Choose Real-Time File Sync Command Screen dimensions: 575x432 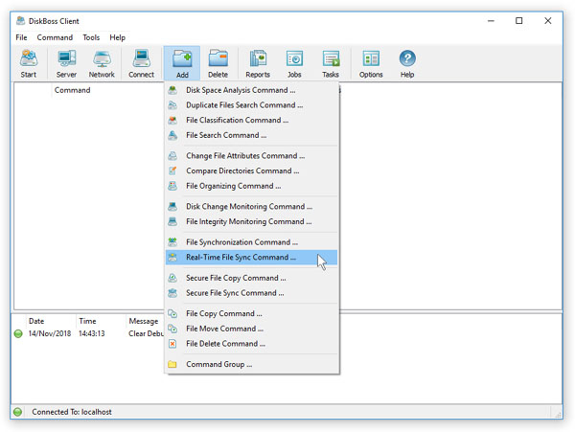[x=251, y=258]
